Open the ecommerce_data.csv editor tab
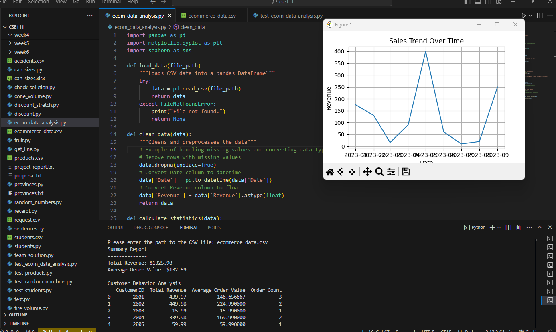The width and height of the screenshot is (556, 332). (212, 16)
